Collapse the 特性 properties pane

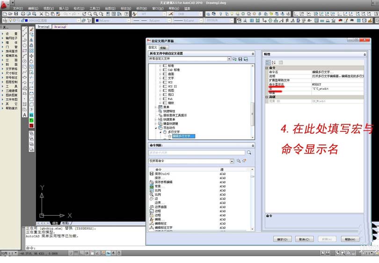click(365, 55)
